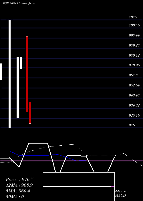Click the 952.64 price axis label
This screenshot has width=143, height=201.
pyautogui.click(x=134, y=85)
